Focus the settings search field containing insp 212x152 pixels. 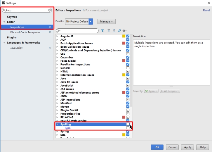pyautogui.click(x=27, y=10)
